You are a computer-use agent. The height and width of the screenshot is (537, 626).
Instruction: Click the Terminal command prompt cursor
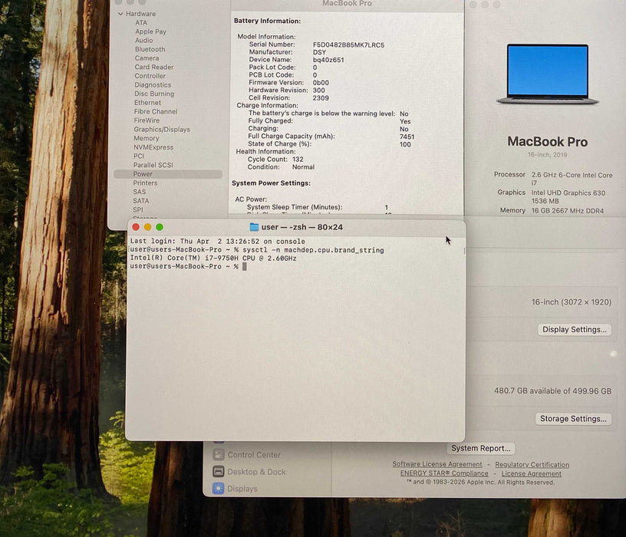point(244,266)
